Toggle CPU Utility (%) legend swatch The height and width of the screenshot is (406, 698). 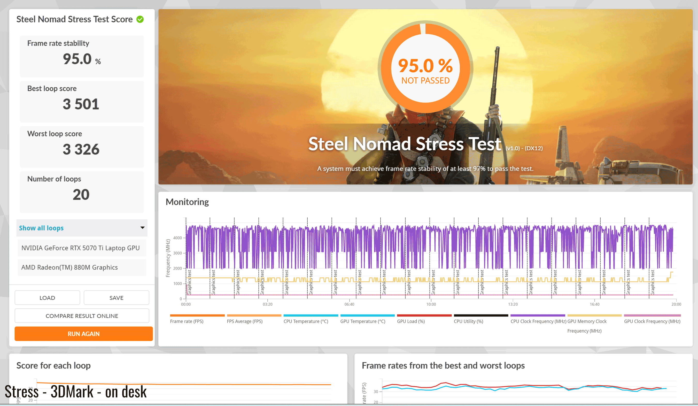coord(481,315)
